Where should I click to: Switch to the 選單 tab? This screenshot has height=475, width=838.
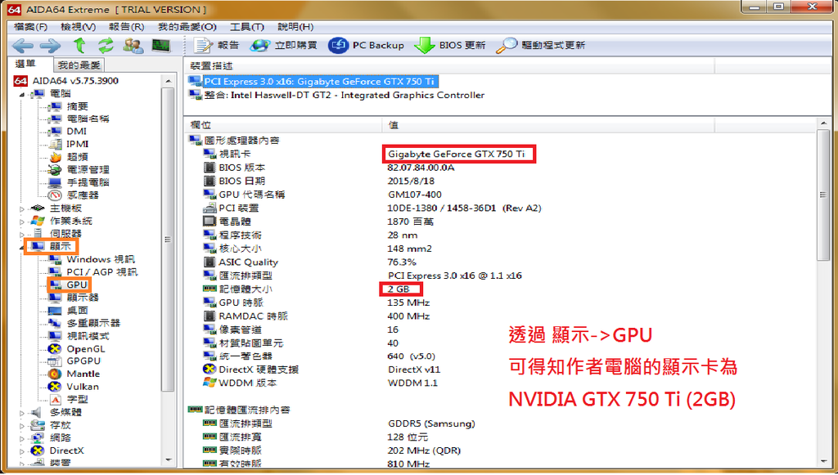coord(25,65)
